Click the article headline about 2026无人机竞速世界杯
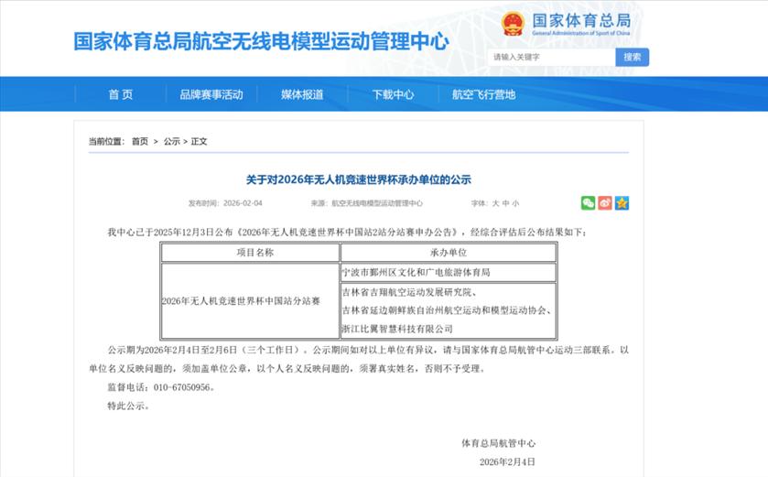The height and width of the screenshot is (477, 768). (358, 179)
